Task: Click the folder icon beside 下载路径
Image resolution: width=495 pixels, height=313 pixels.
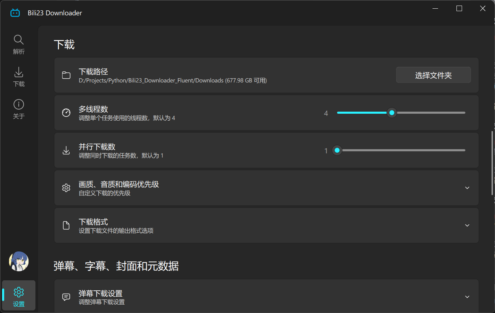Action: (x=66, y=75)
